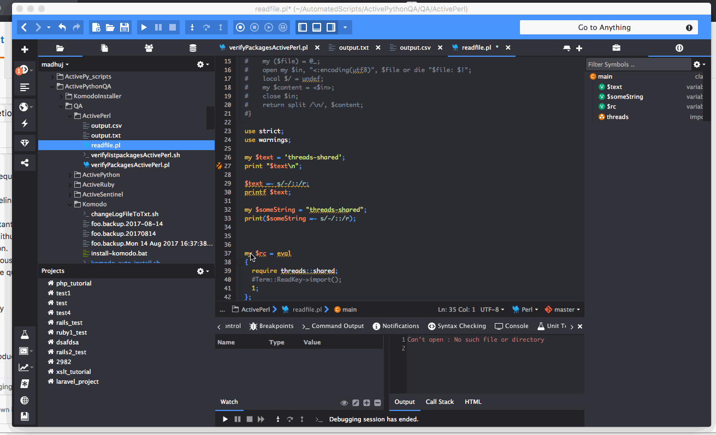Toggle the eye icon in the Watch panel
Screen dimensions: 716x435
coord(344,403)
